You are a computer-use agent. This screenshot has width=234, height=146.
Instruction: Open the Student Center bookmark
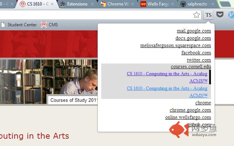click(x=19, y=25)
